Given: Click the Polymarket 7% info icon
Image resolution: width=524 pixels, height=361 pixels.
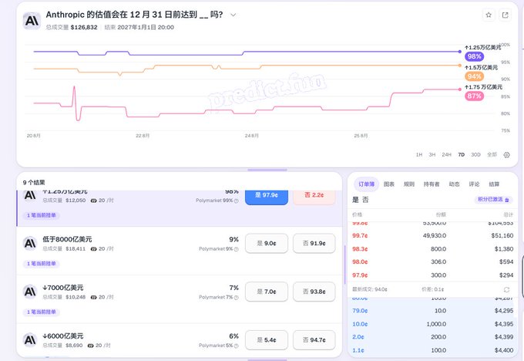Looking at the screenshot, I should click(x=237, y=297).
